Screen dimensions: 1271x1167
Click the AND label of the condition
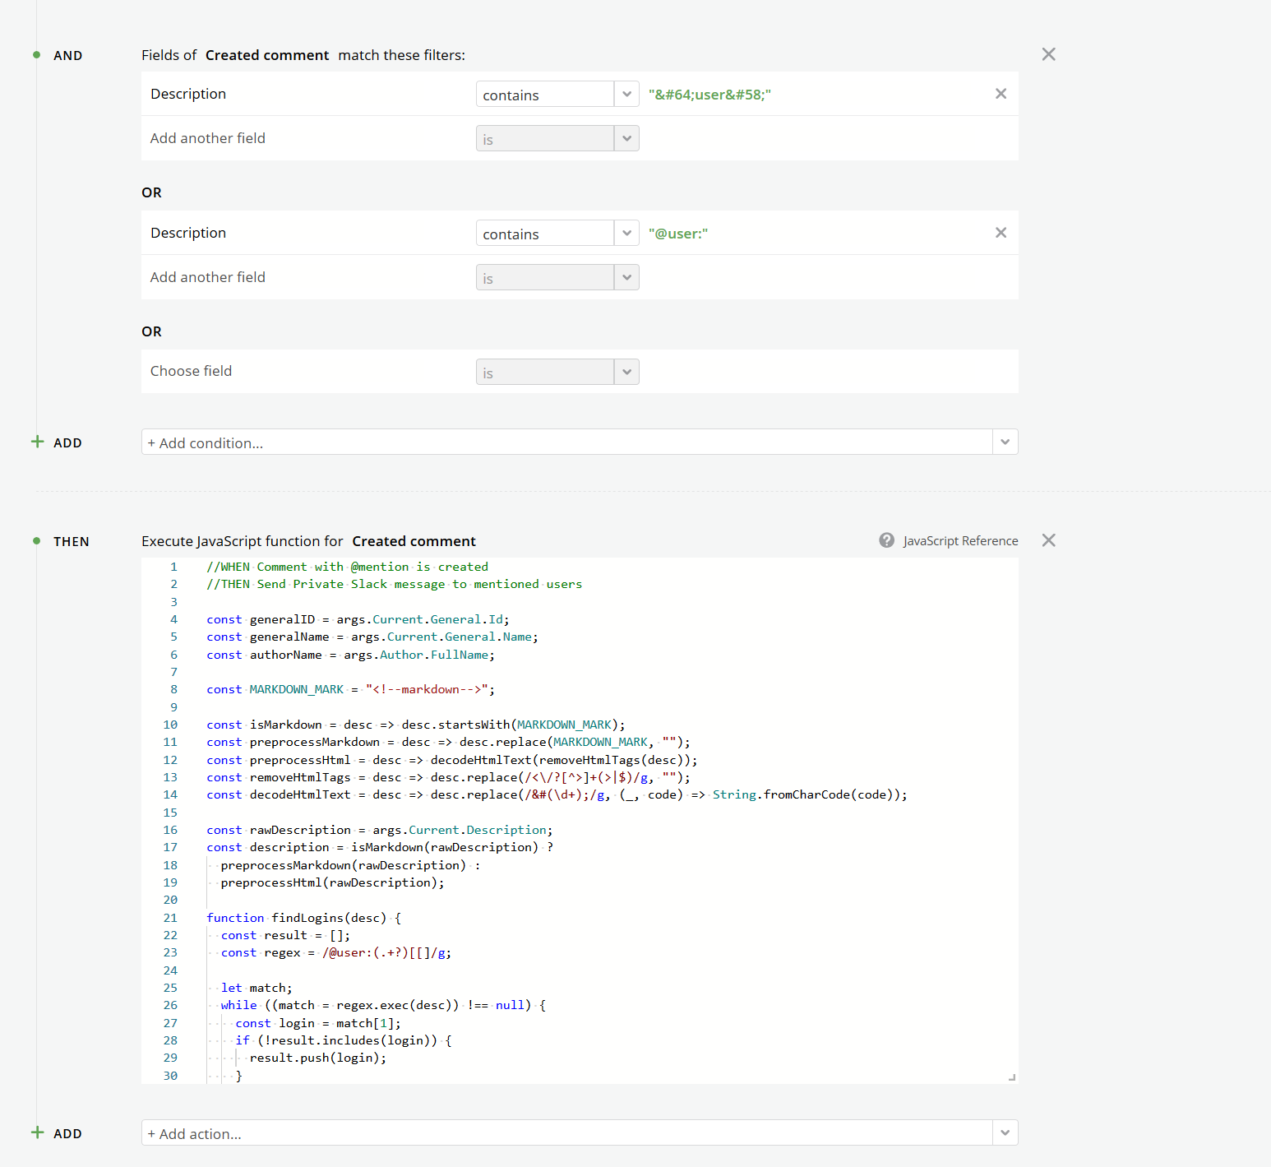(67, 55)
